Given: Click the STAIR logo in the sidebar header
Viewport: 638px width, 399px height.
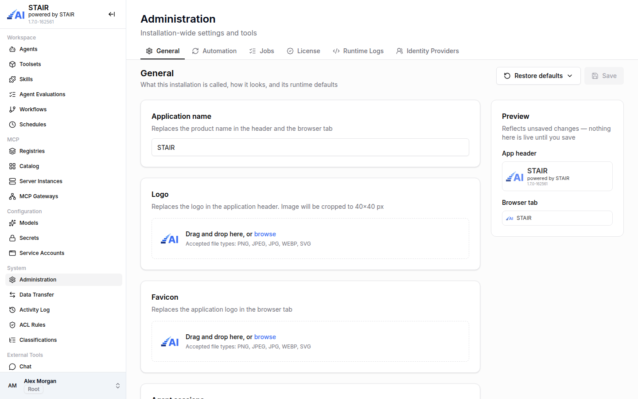Looking at the screenshot, I should click(16, 15).
